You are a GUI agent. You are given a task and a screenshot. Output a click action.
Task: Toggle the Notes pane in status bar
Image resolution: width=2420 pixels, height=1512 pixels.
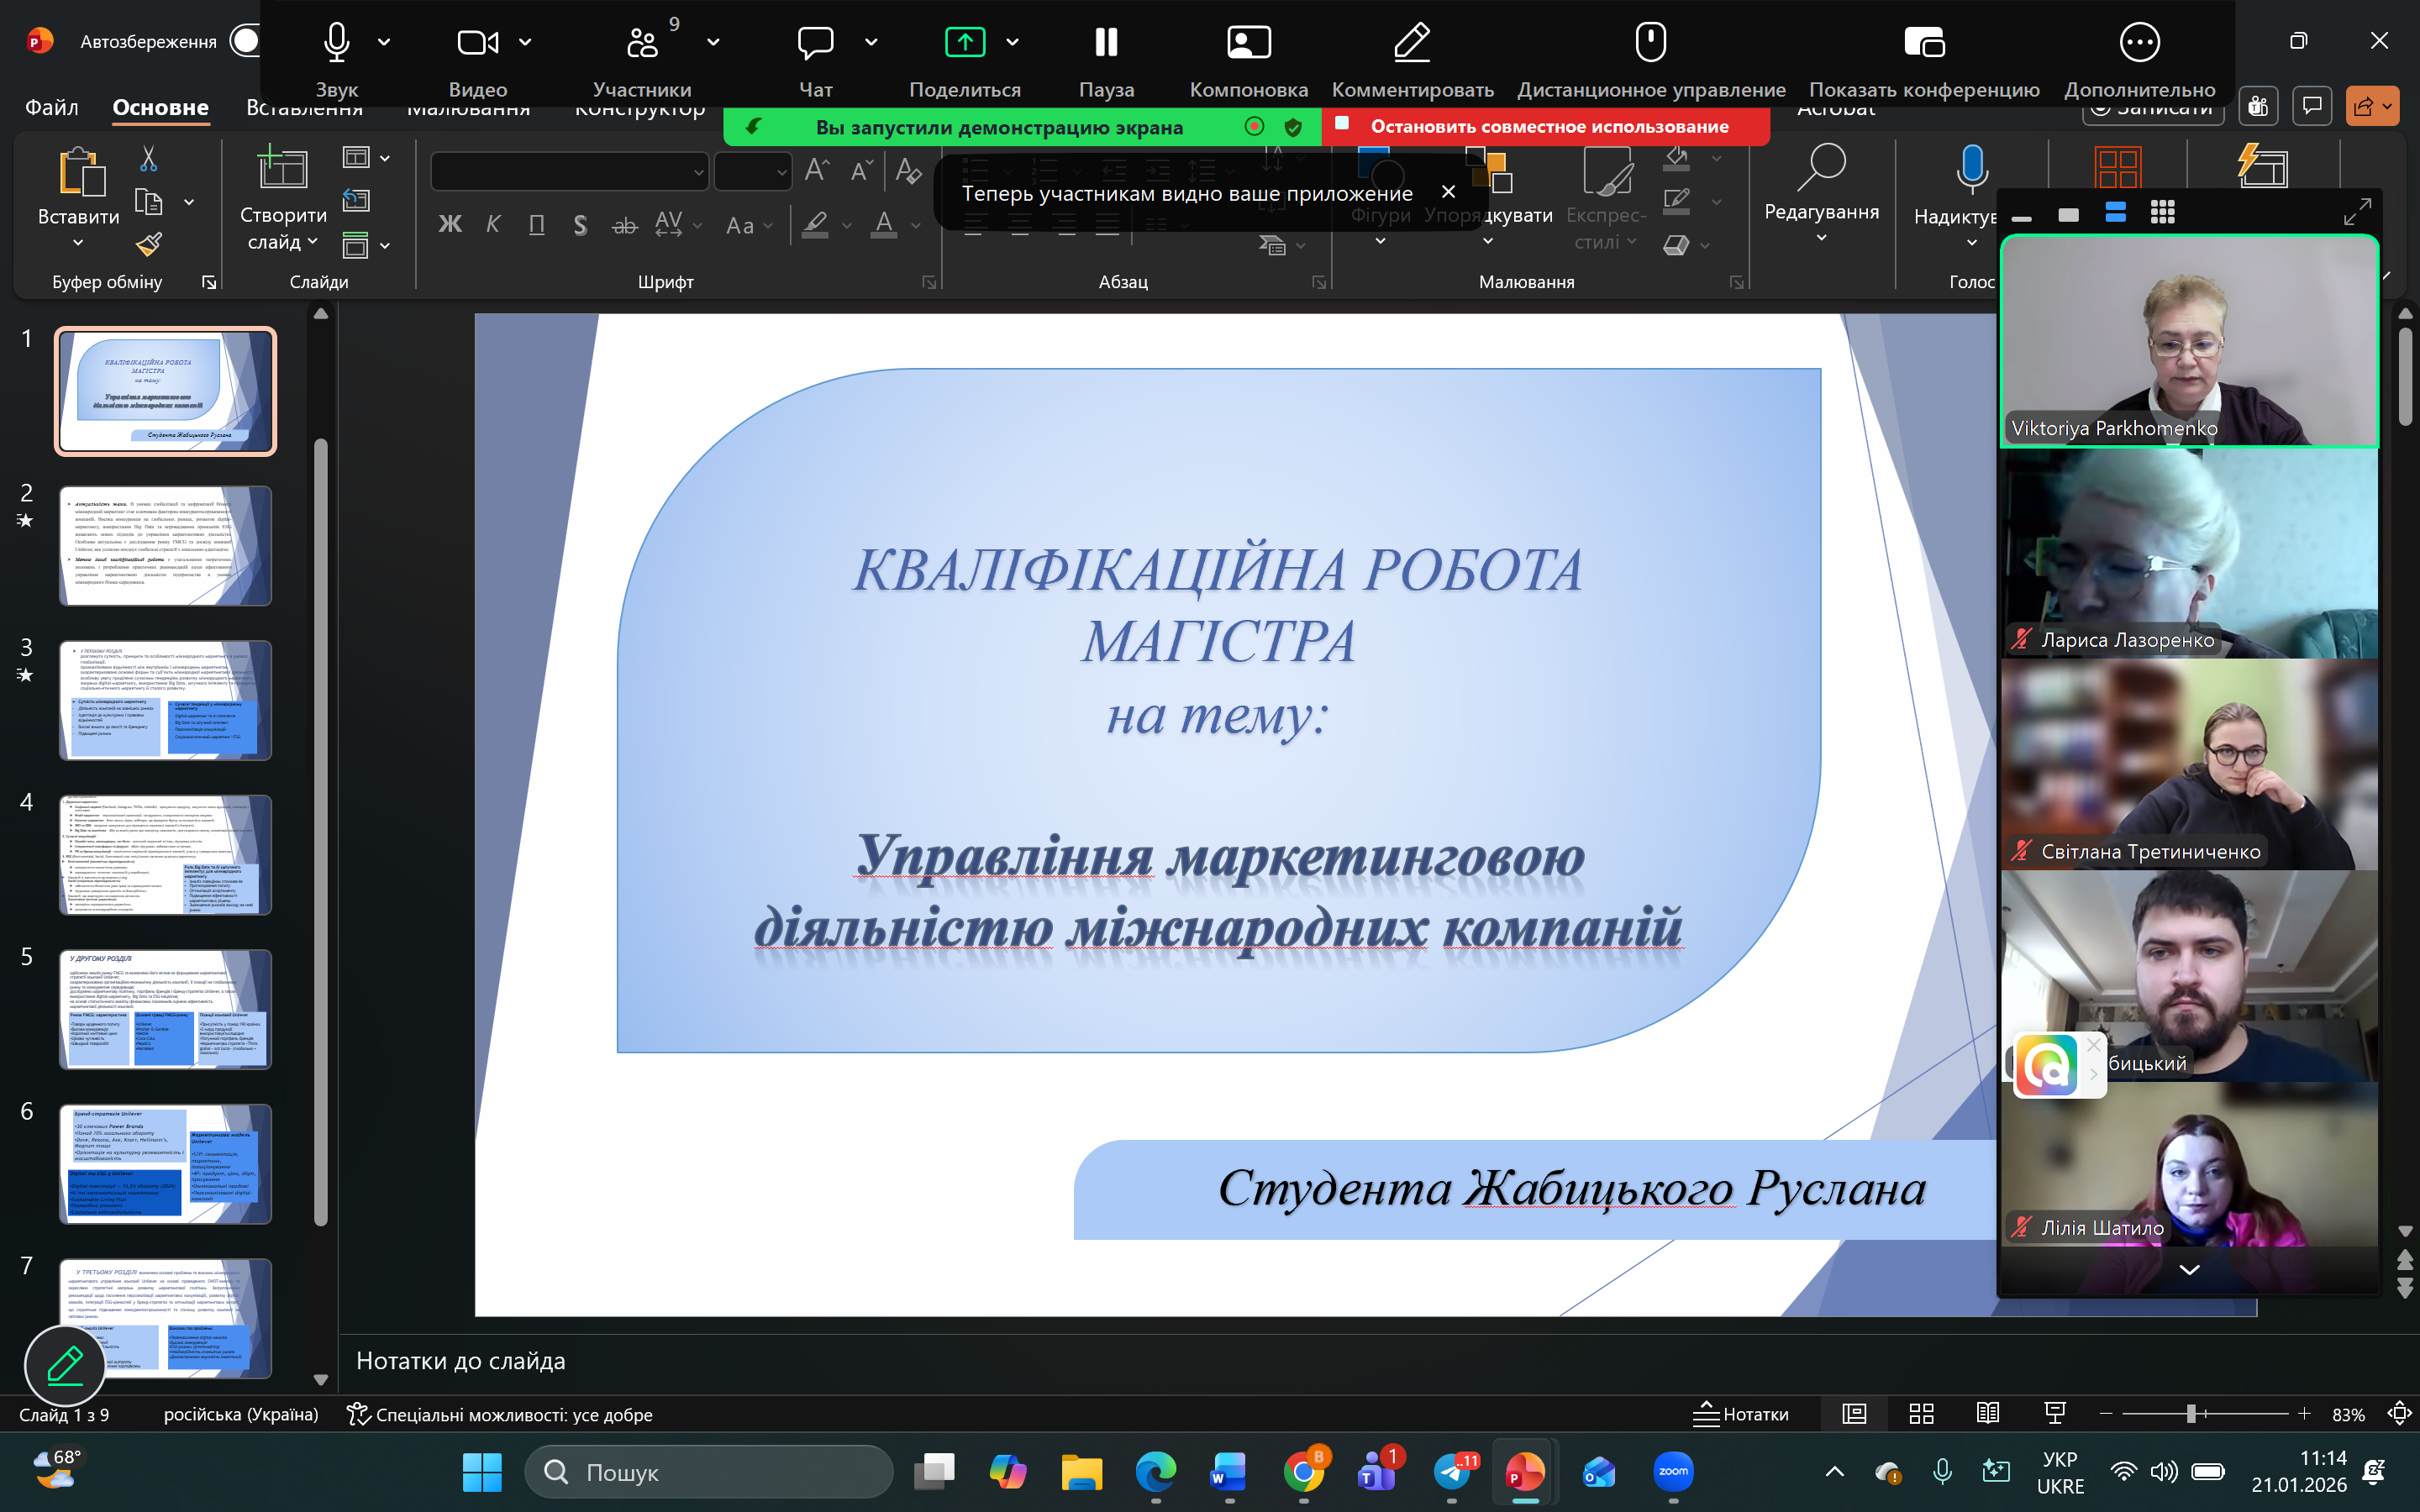coord(1741,1413)
